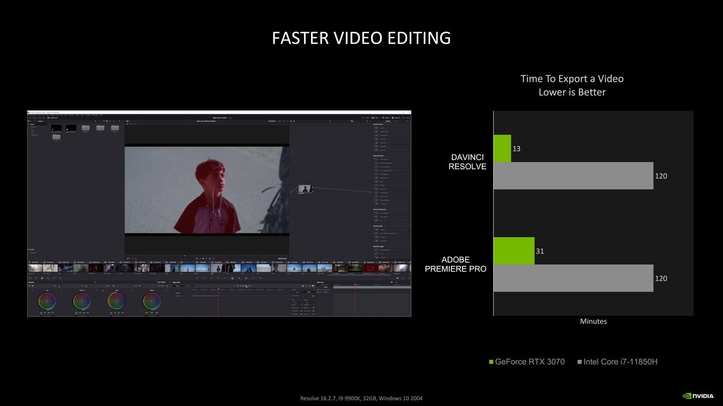Screen dimensions: 723x406
Task: Select the clip node in the node editor
Action: point(305,189)
